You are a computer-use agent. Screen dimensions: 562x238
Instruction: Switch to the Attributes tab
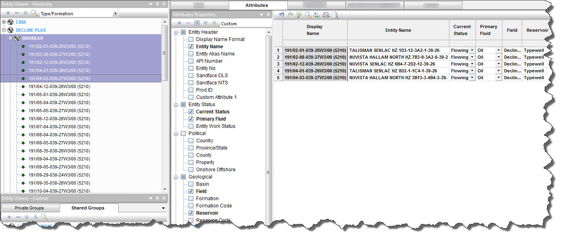click(x=258, y=5)
